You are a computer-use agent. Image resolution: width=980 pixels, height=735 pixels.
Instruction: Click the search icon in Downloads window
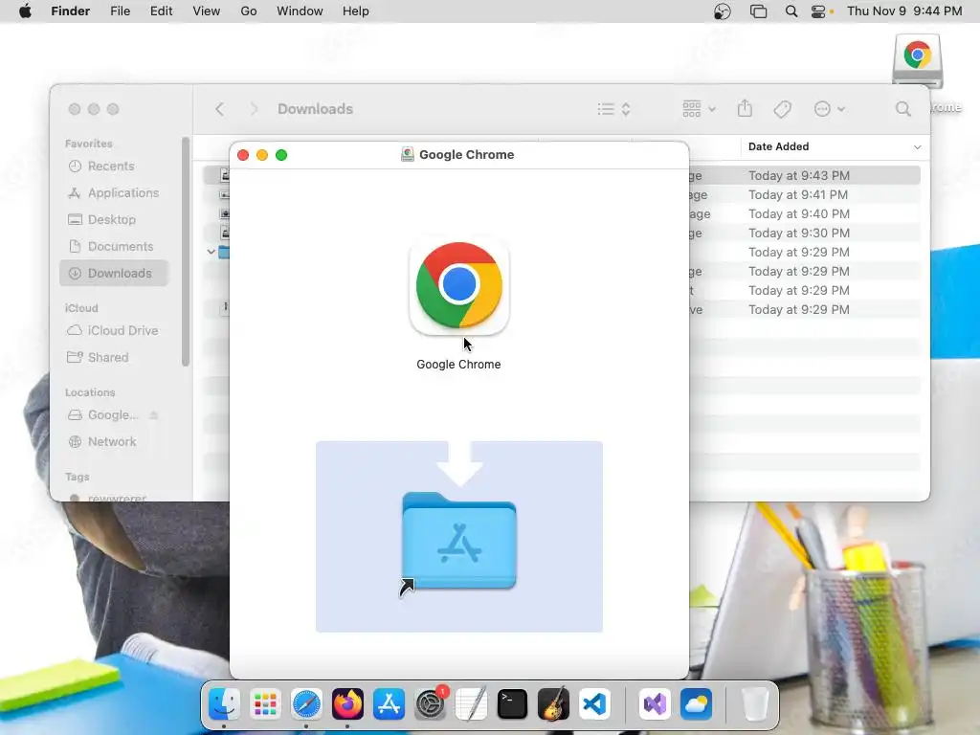coord(903,109)
